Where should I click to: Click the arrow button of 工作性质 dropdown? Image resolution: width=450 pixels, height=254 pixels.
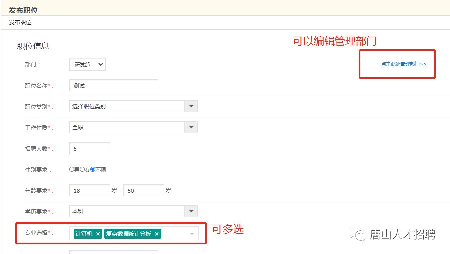(191, 127)
